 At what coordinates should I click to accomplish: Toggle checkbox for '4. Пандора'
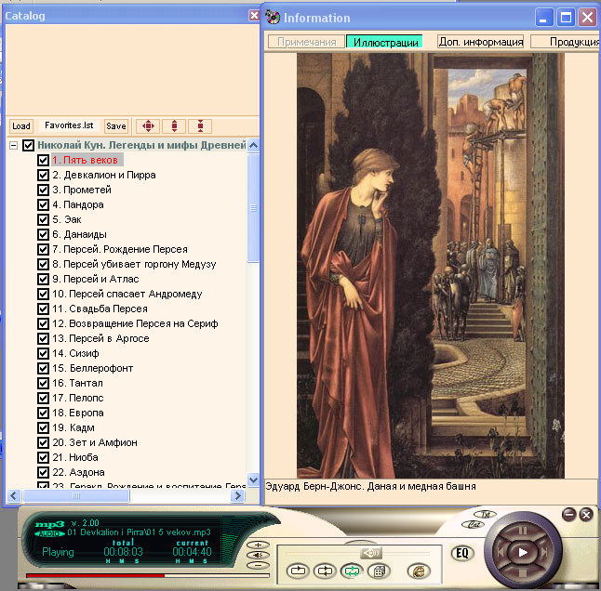coord(44,204)
